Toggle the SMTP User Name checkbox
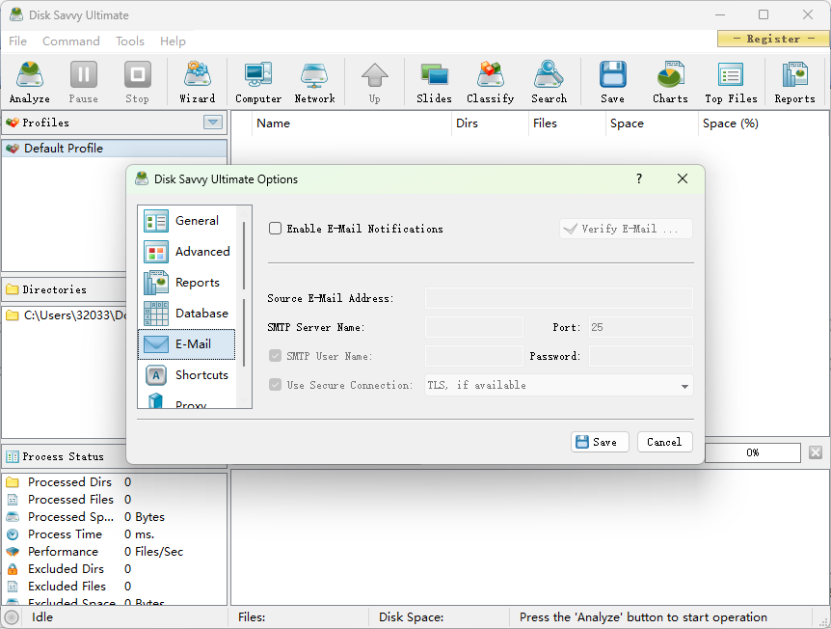Image resolution: width=831 pixels, height=629 pixels. point(275,356)
